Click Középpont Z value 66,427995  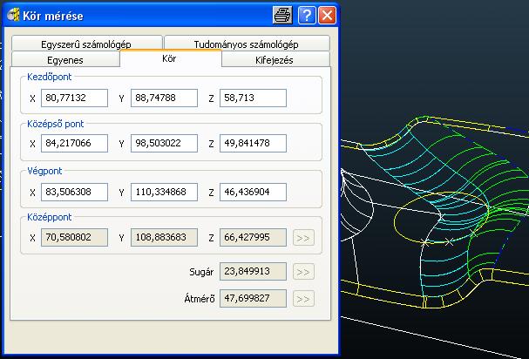pyautogui.click(x=253, y=237)
